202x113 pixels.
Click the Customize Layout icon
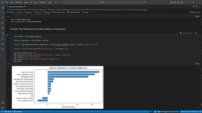pos(172,2)
